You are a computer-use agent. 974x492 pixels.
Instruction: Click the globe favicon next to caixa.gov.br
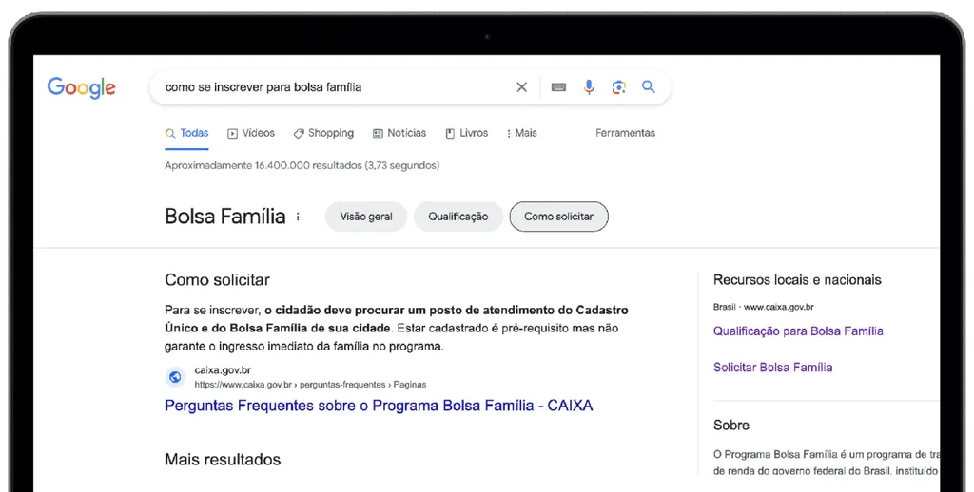[x=175, y=377]
